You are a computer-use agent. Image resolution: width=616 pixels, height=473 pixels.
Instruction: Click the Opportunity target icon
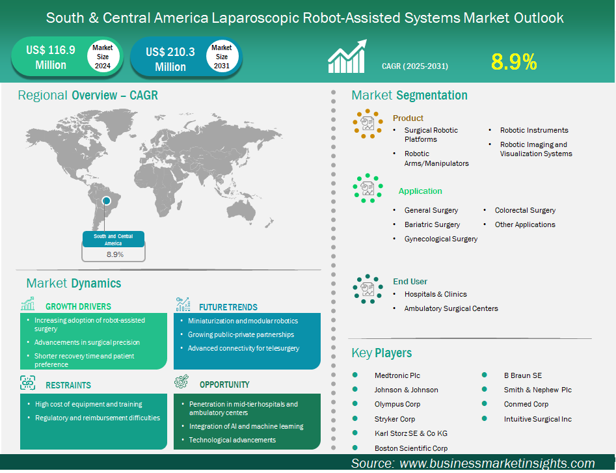[x=183, y=382]
